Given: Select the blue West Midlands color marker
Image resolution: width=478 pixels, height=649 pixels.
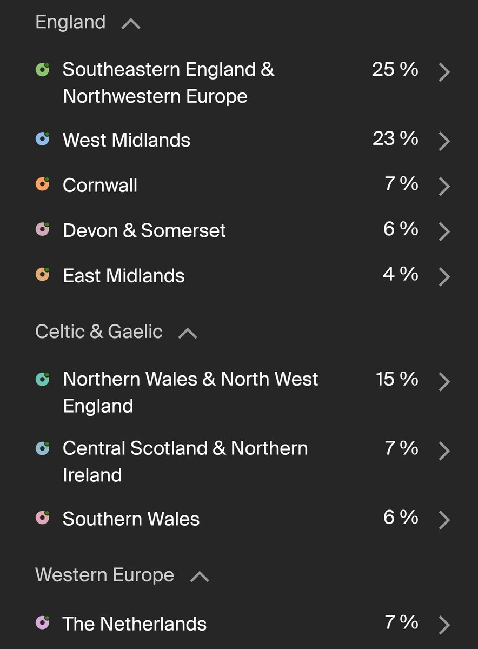Looking at the screenshot, I should [x=43, y=139].
